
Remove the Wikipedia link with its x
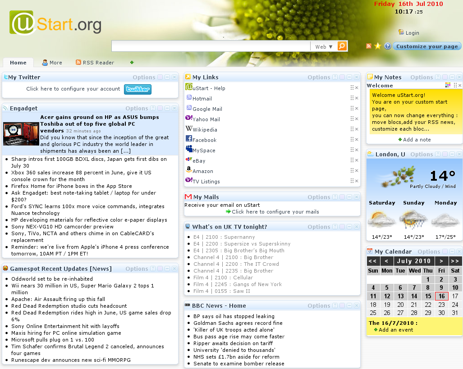pyautogui.click(x=357, y=129)
